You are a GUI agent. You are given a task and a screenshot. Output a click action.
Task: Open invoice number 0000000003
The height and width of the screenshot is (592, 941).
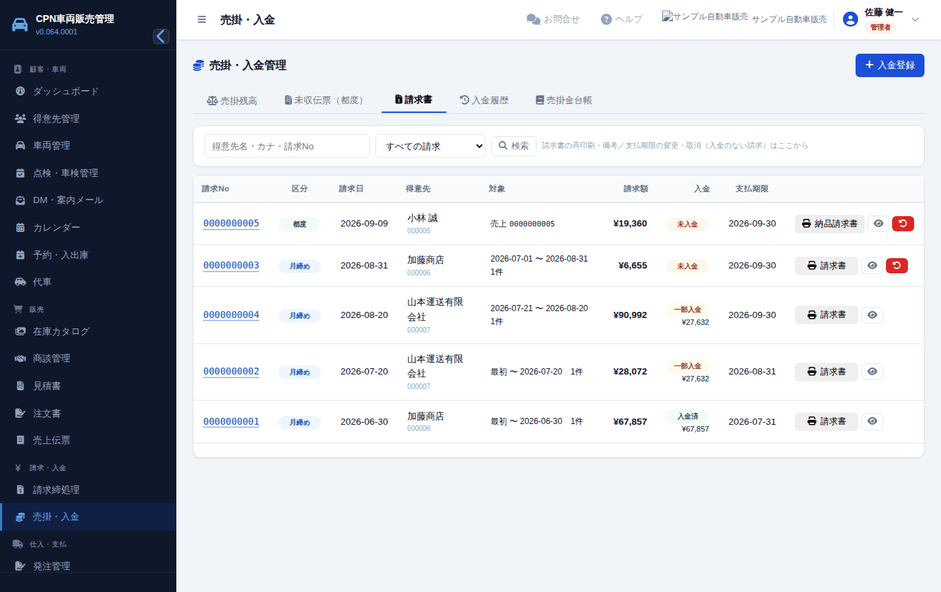tap(231, 266)
